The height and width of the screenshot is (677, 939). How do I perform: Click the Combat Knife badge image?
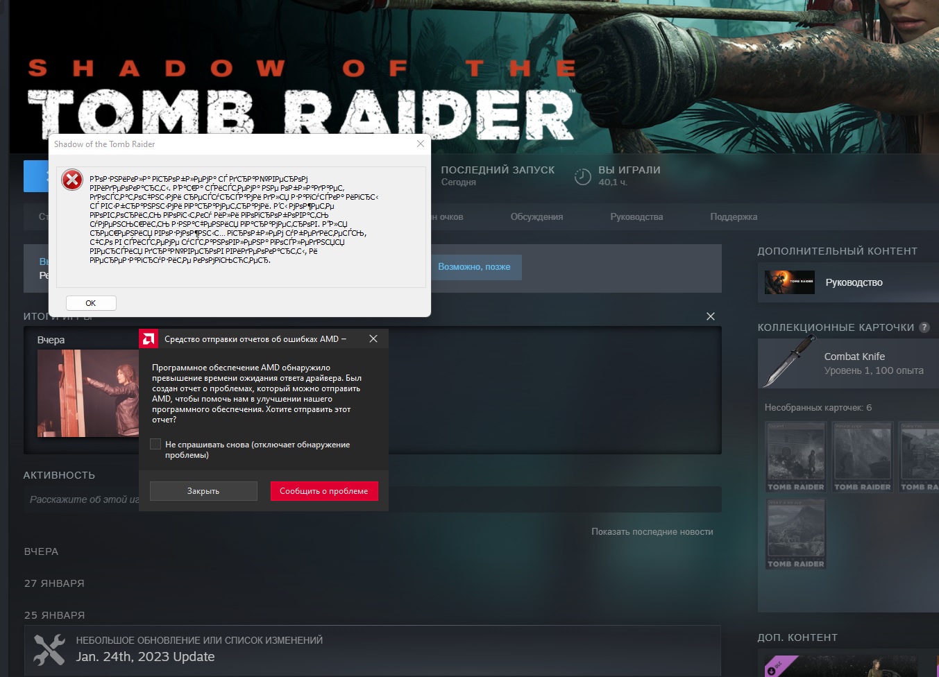coord(789,360)
